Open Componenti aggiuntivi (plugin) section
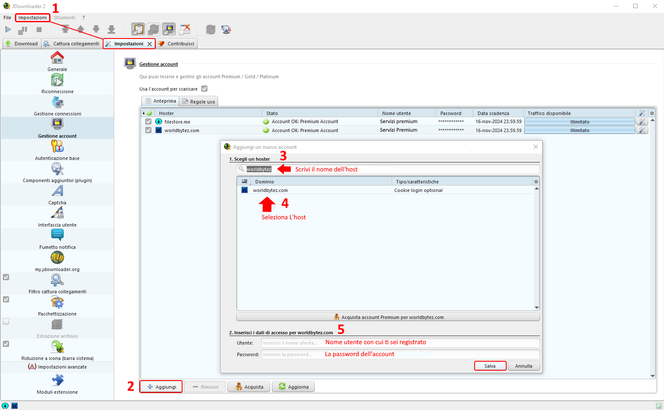The width and height of the screenshot is (664, 410). pyautogui.click(x=57, y=172)
